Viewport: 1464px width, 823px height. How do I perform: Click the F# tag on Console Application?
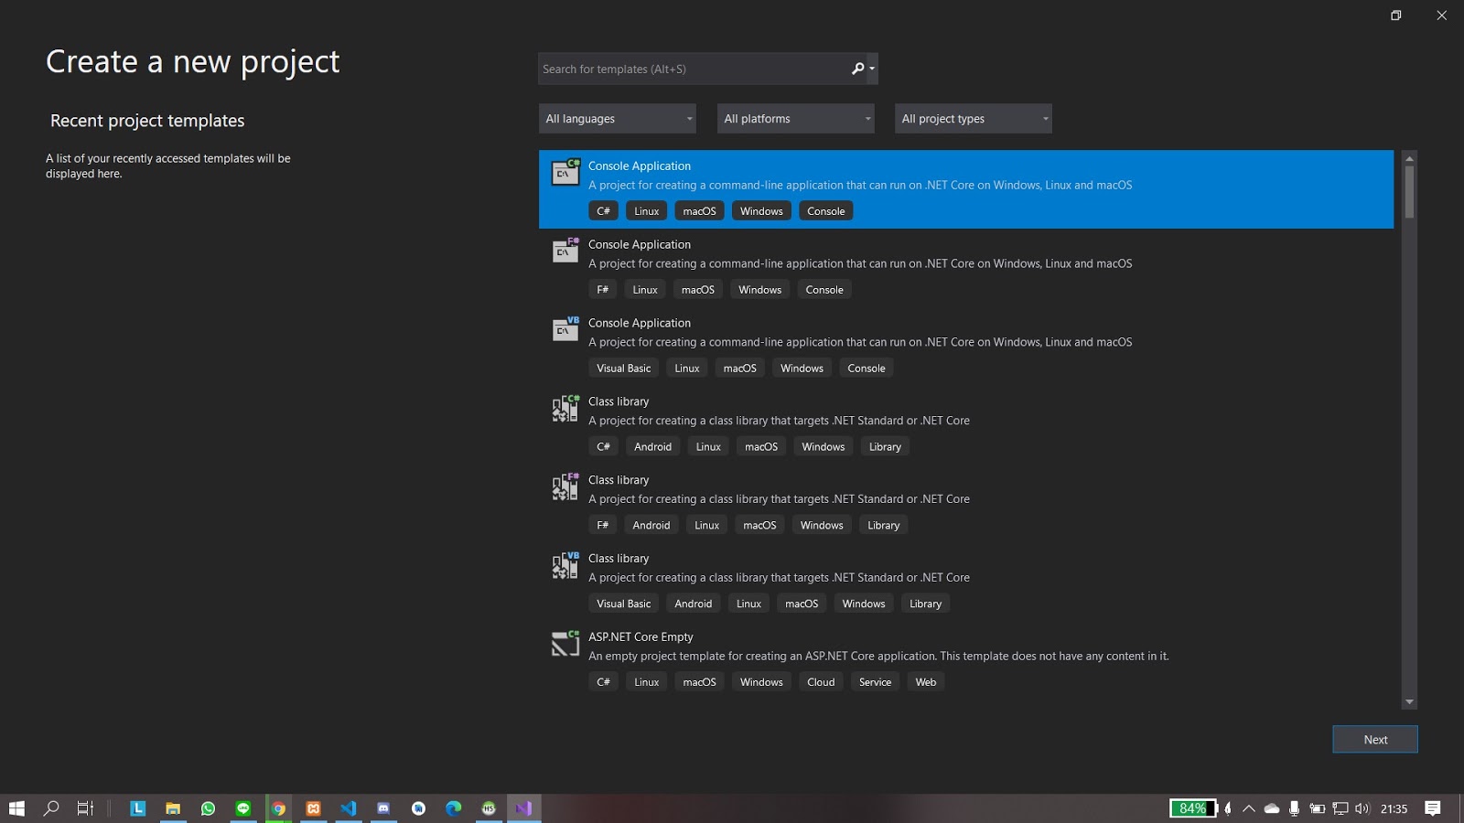coord(602,290)
